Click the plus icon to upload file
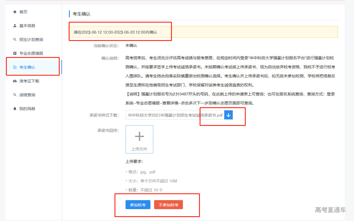Viewport: 354px width, 221px height. tap(139, 137)
